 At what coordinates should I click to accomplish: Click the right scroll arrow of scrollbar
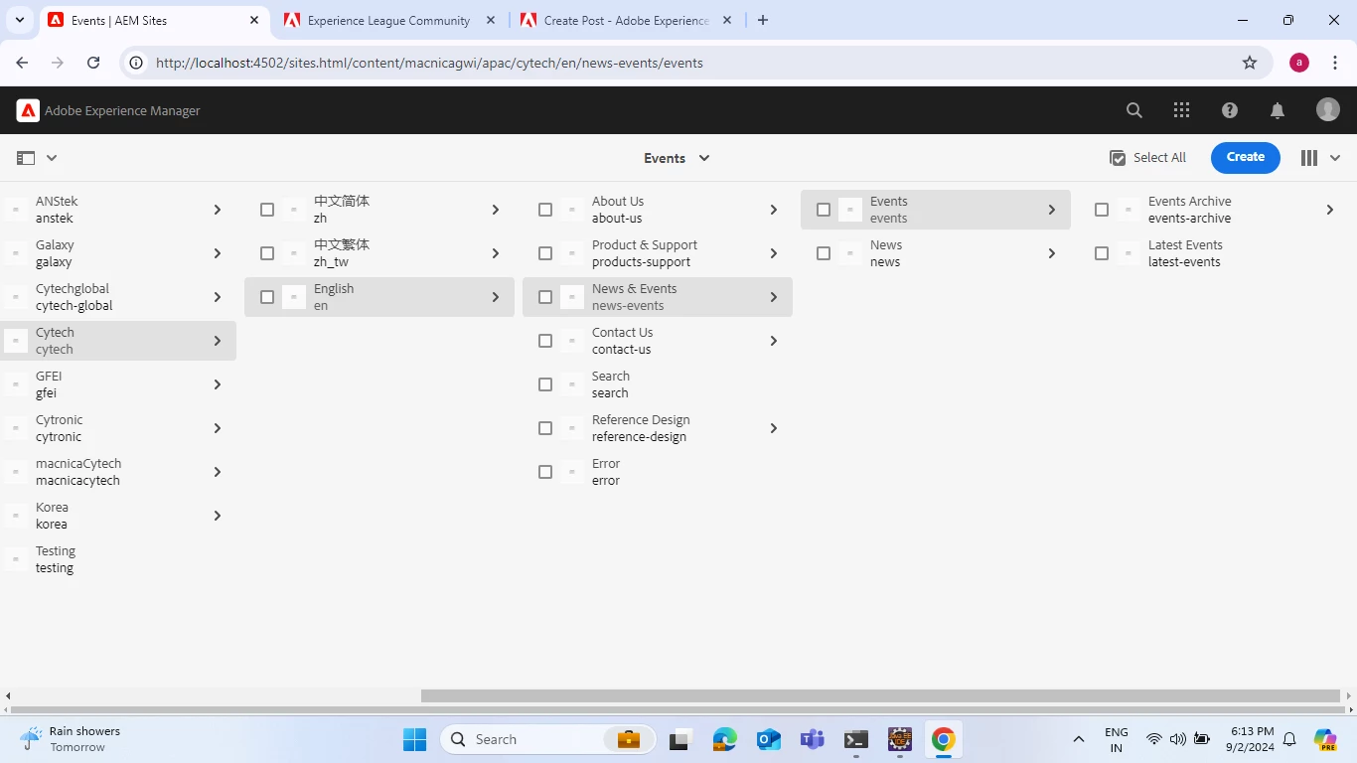(1349, 696)
